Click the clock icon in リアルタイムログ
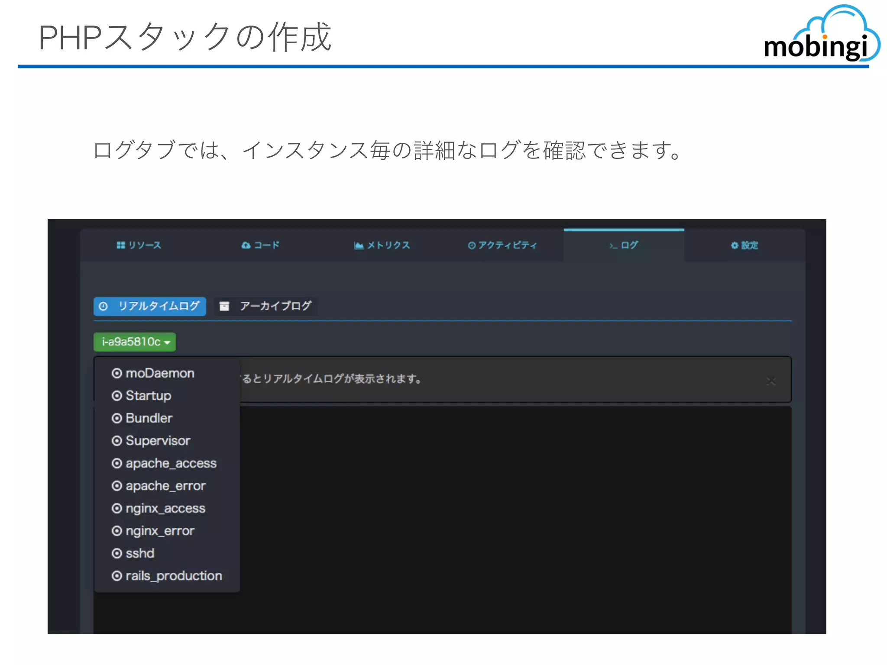 103,307
